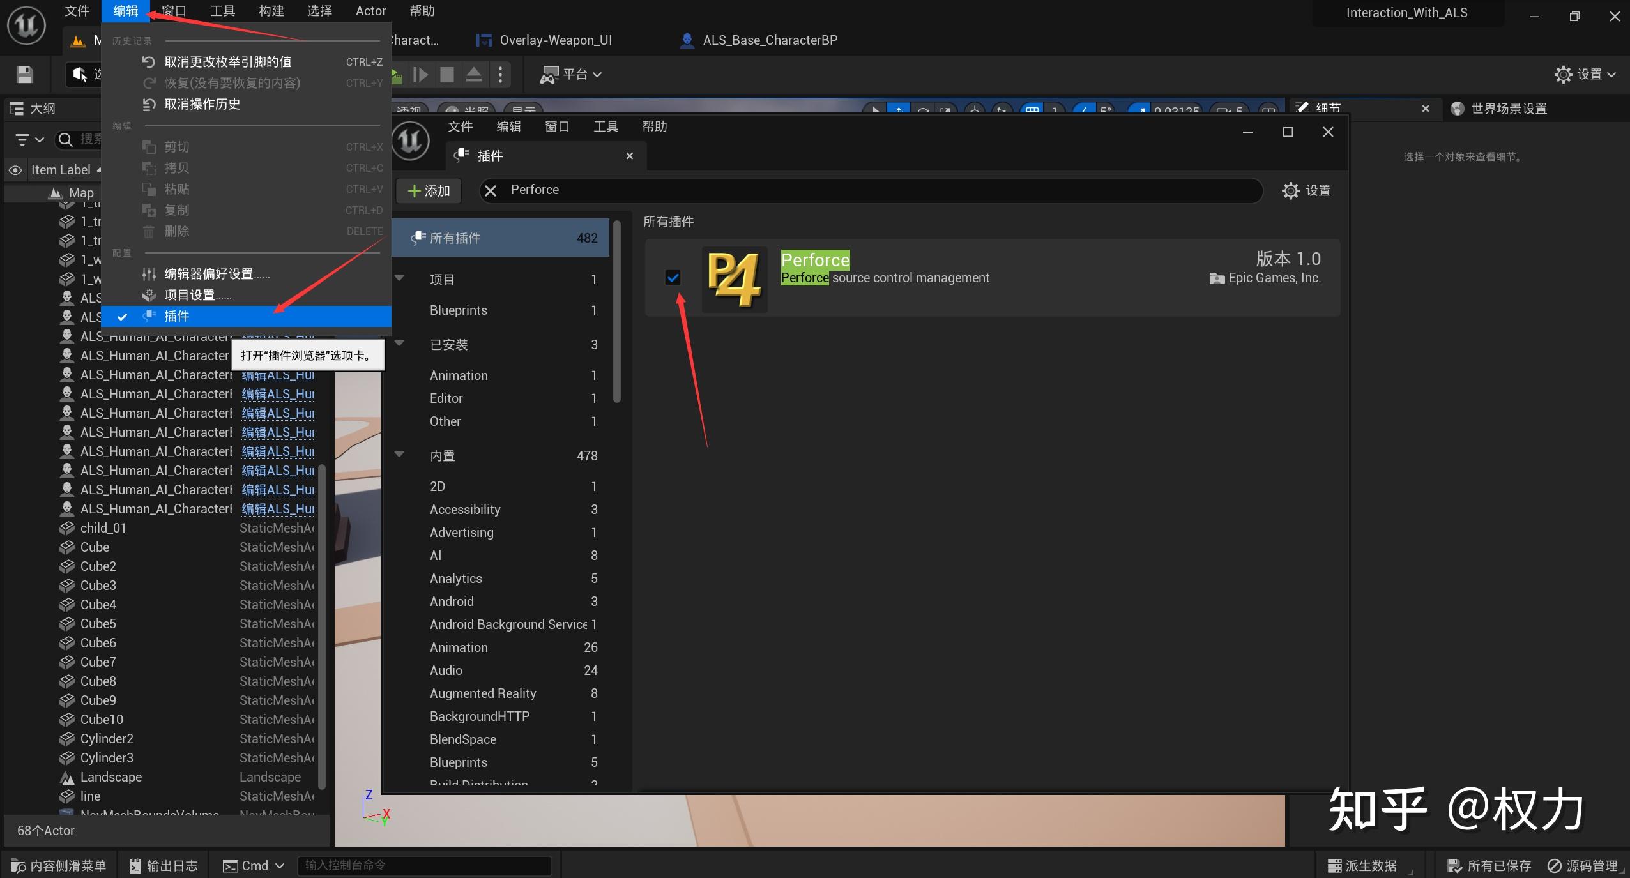Click the green Play button to start simulation

pos(396,75)
